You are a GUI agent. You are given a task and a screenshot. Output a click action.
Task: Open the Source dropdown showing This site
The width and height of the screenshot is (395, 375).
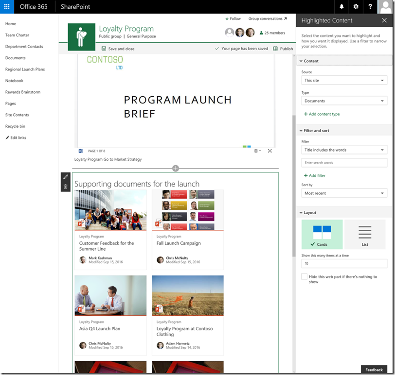click(x=344, y=81)
